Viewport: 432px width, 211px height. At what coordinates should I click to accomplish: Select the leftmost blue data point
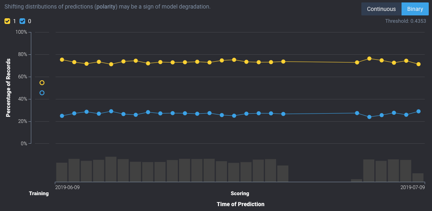[62, 116]
